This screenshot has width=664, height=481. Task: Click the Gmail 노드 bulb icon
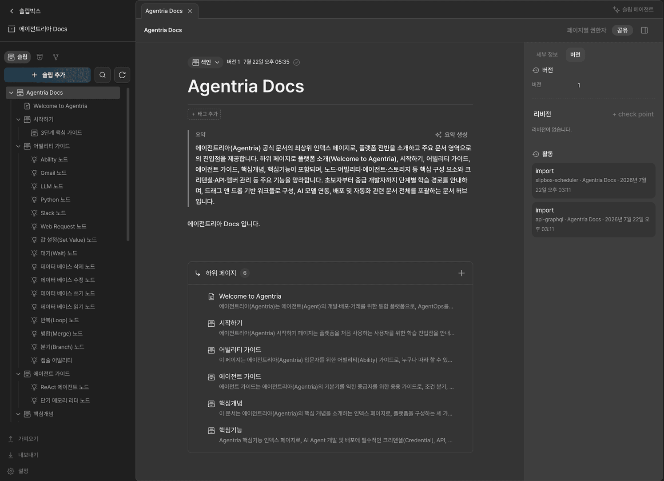(34, 173)
